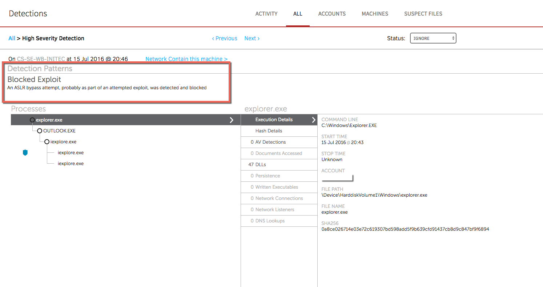The image size is (543, 287).
Task: Open the CS-SE-WB-INITEC machine link
Action: tap(41, 59)
